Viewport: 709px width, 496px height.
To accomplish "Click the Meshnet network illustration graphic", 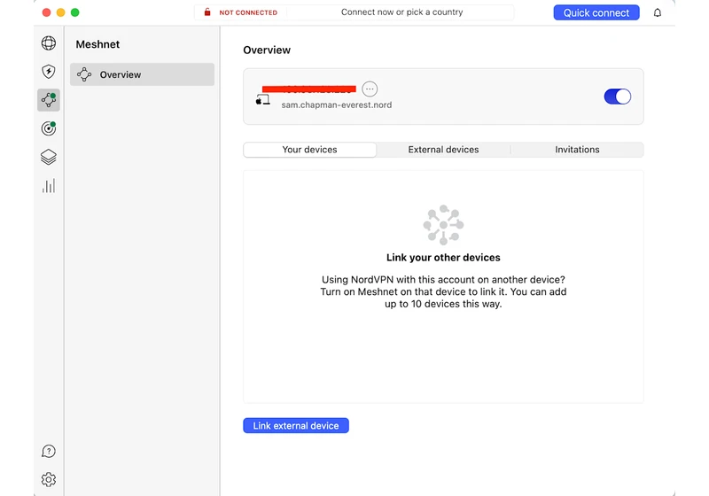I will [443, 225].
